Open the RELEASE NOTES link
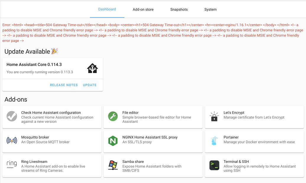The image size is (306, 183). click(64, 85)
